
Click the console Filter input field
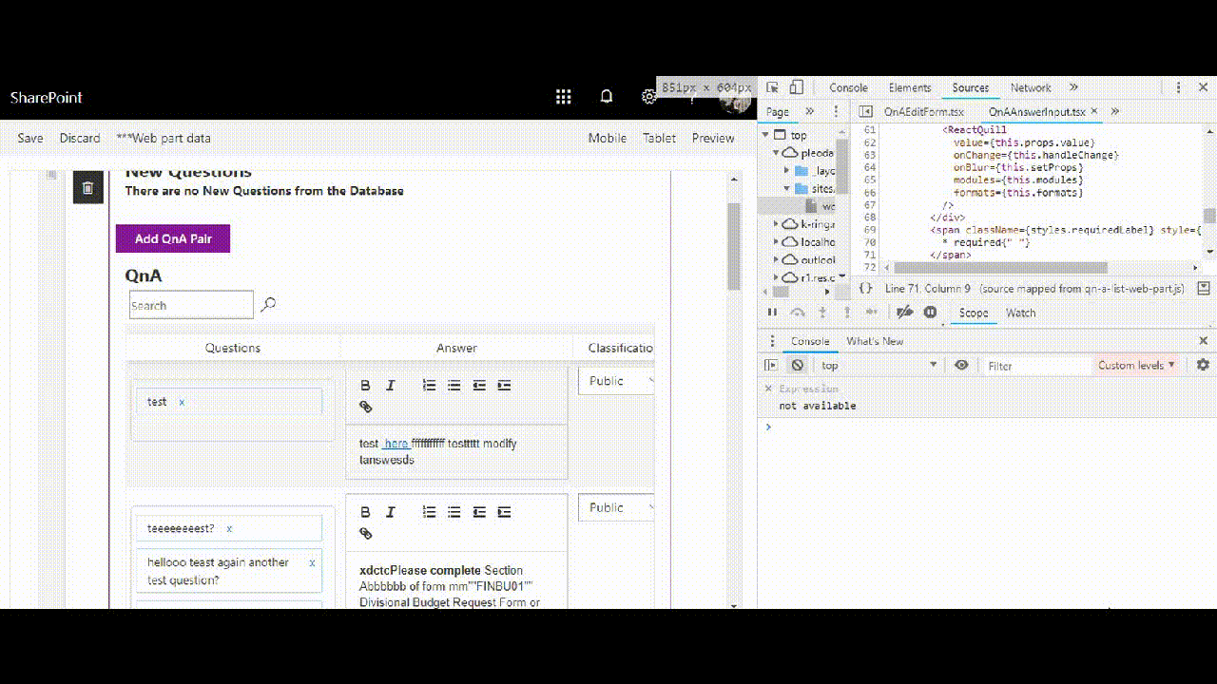click(1036, 365)
